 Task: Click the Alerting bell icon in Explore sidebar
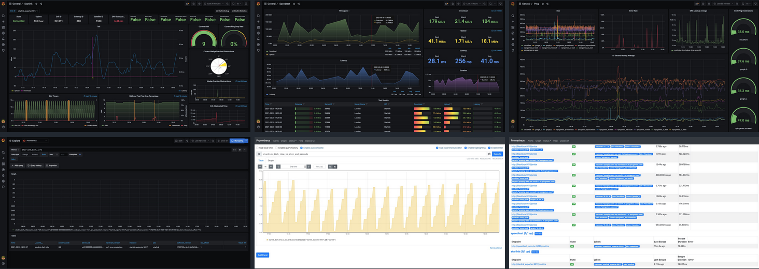3,174
